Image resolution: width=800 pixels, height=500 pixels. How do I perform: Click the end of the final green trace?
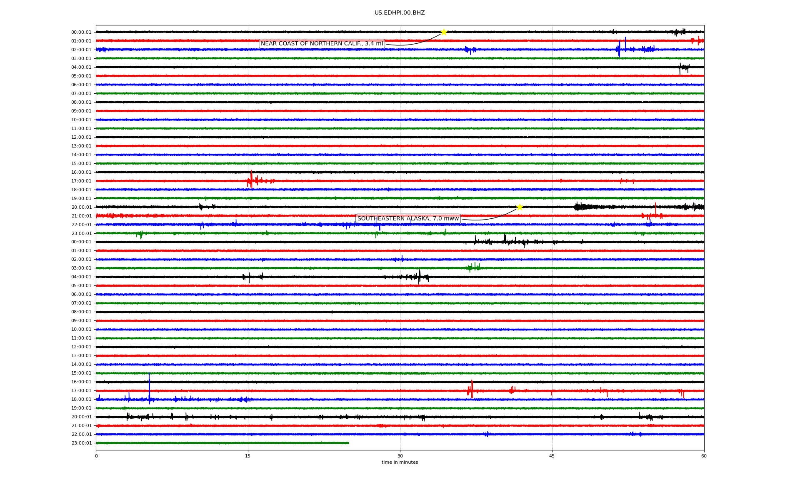point(348,443)
